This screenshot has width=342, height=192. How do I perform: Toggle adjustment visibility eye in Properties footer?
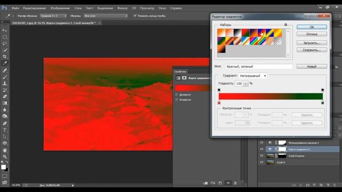pyautogui.click(x=228, y=183)
